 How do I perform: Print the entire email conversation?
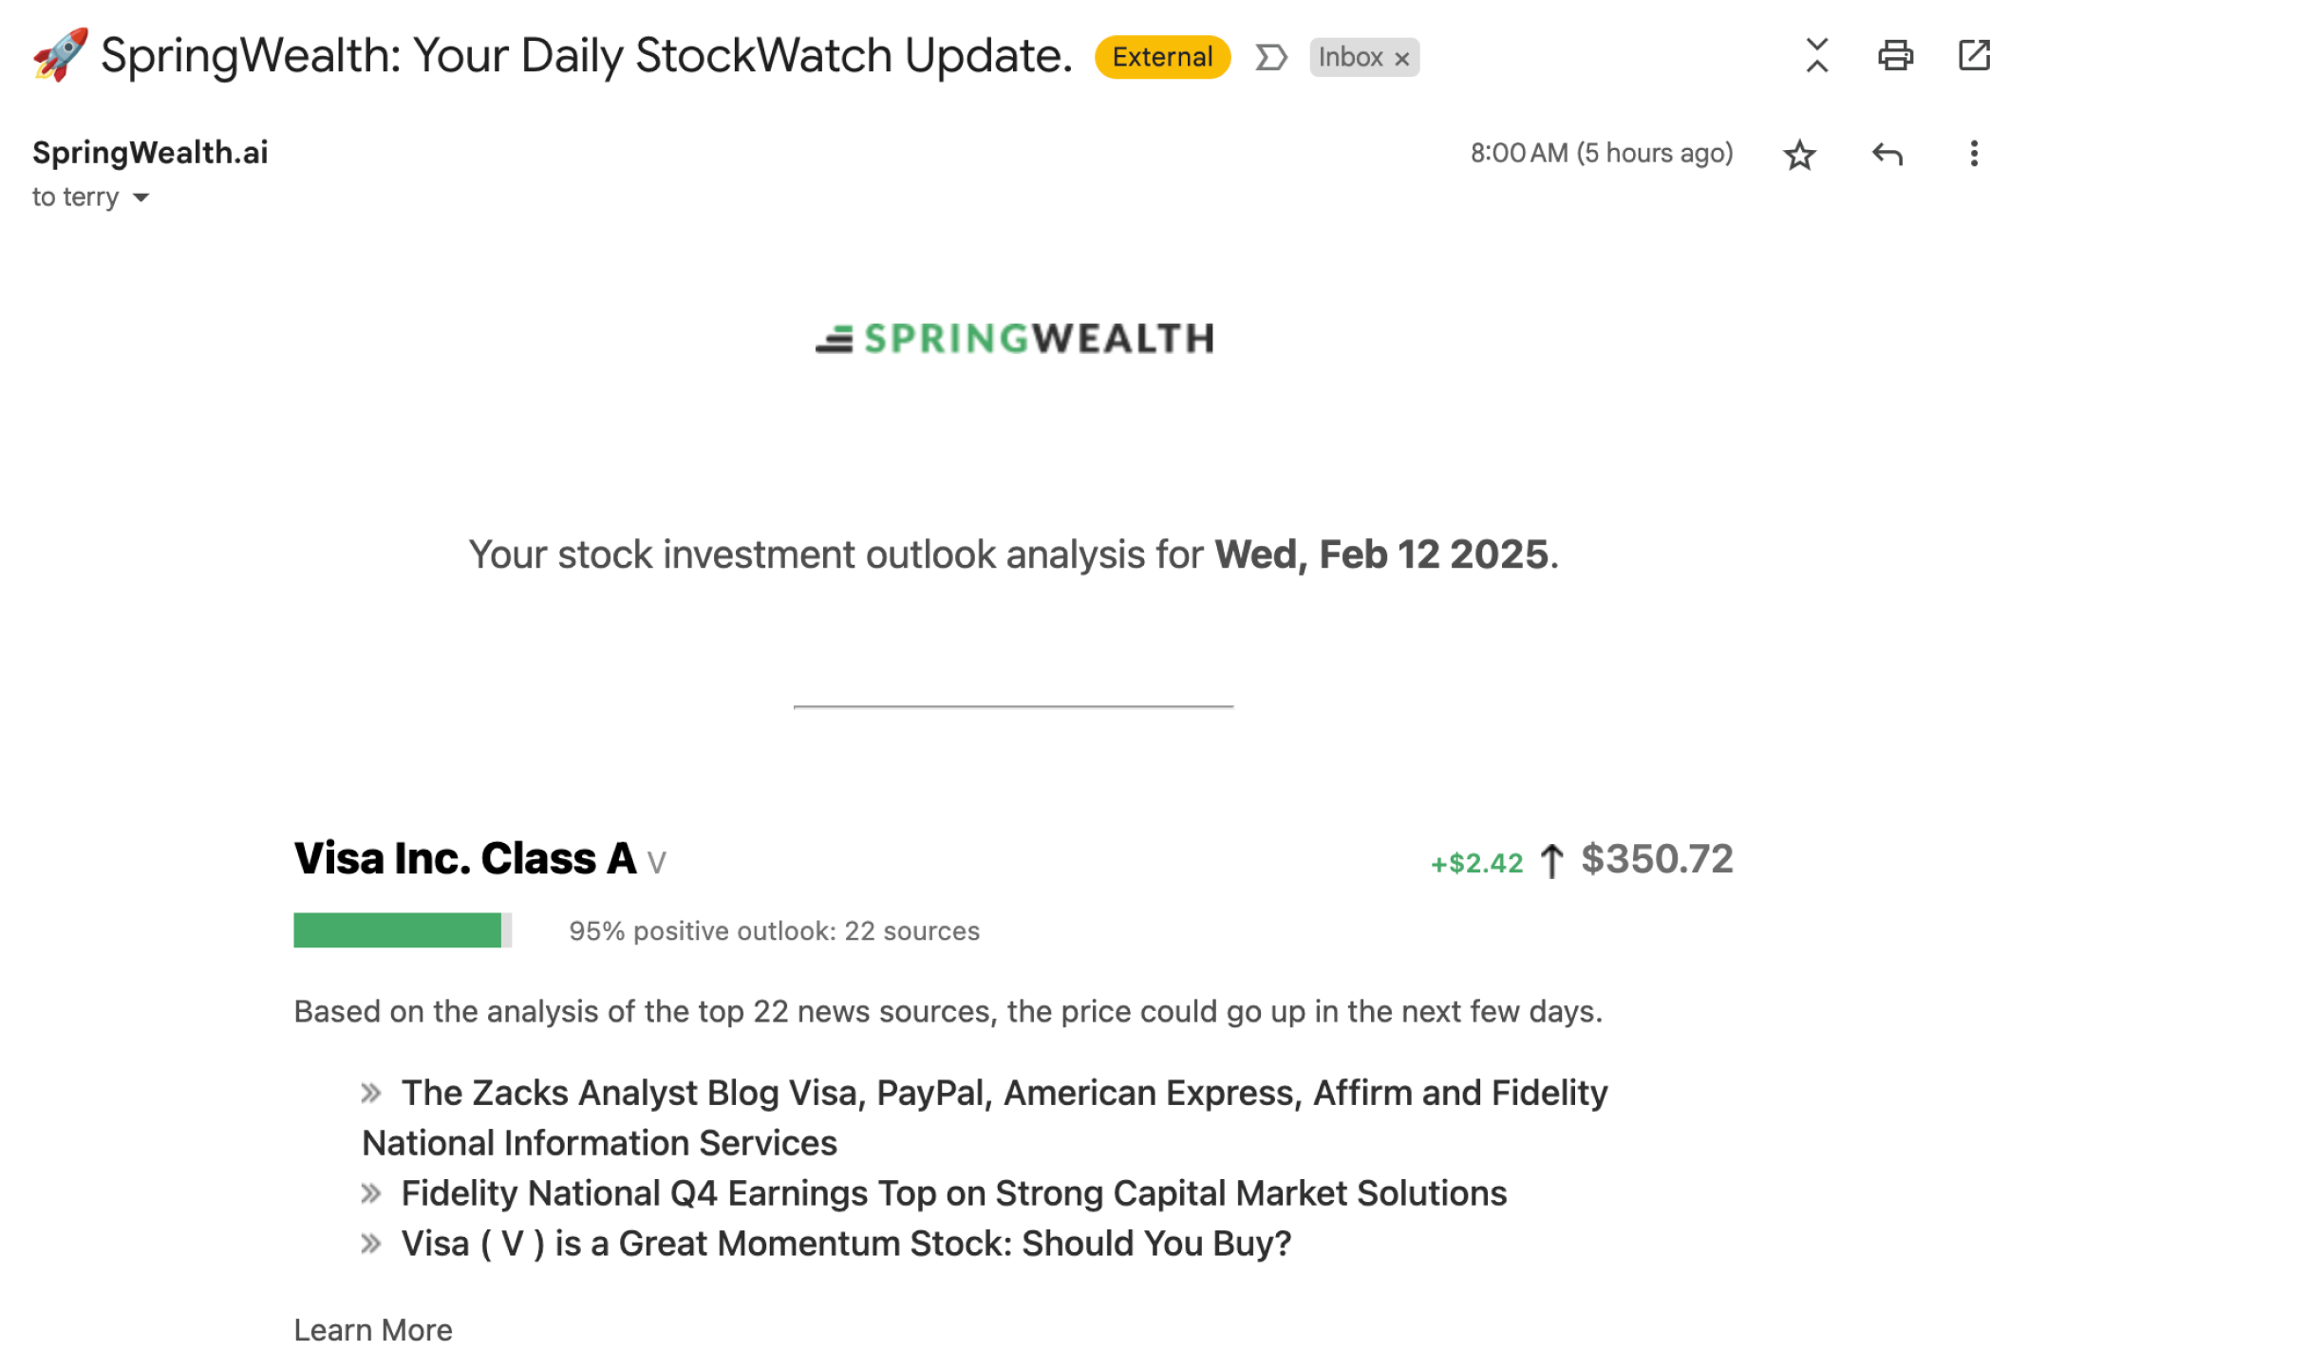click(1895, 56)
